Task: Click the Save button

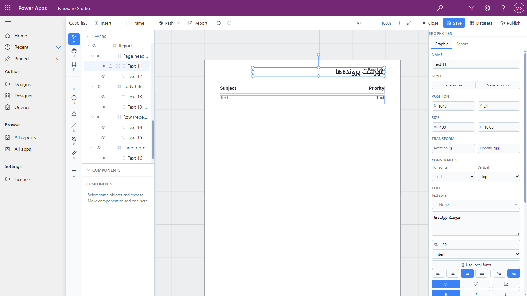Action: pyautogui.click(x=454, y=23)
